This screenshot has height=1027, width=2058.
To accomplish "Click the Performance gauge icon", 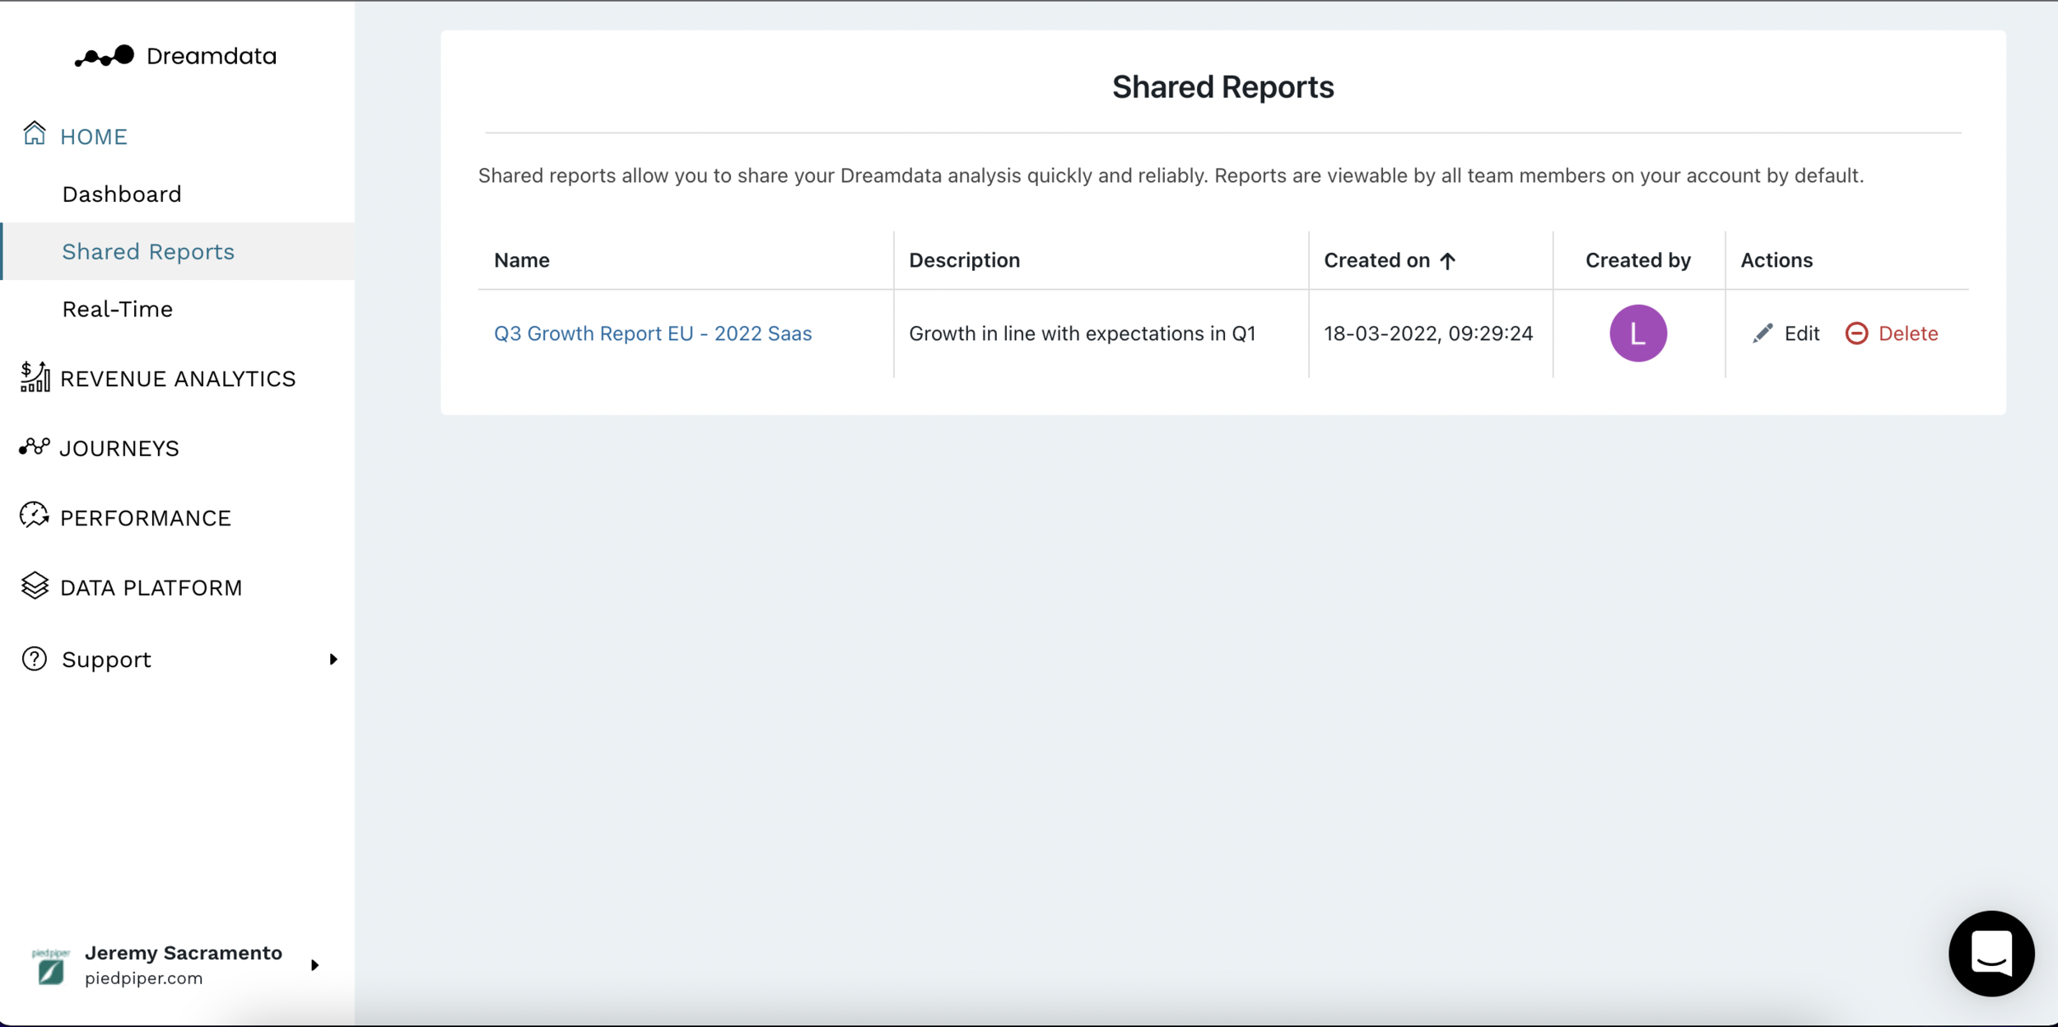I will pos(35,516).
